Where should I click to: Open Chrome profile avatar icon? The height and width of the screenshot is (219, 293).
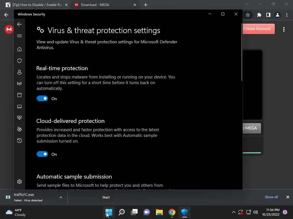point(278,15)
